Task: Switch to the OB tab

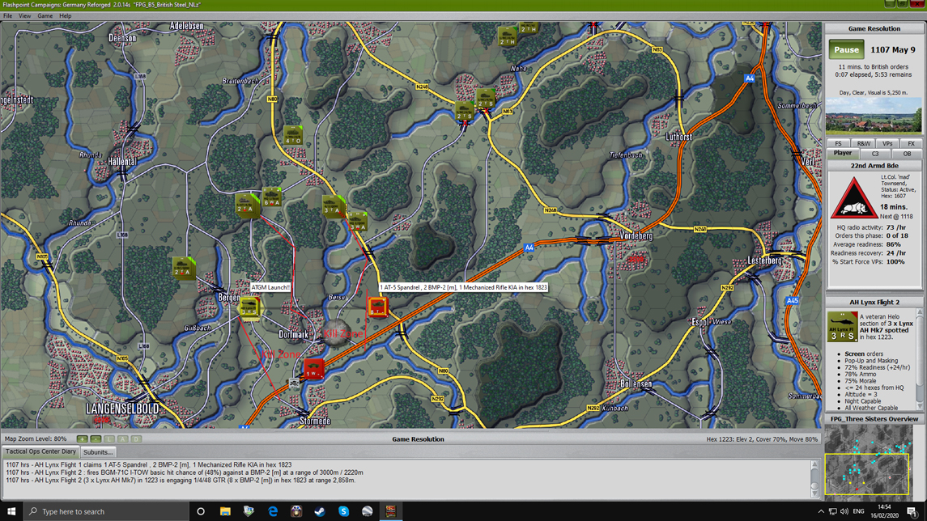Action: click(906, 154)
